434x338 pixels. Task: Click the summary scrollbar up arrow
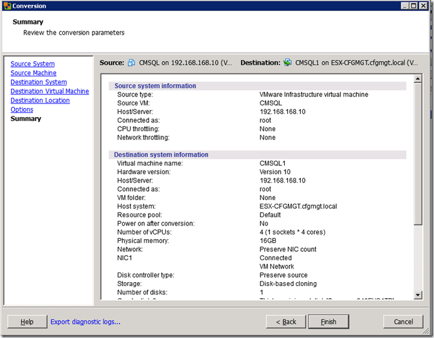pos(417,79)
